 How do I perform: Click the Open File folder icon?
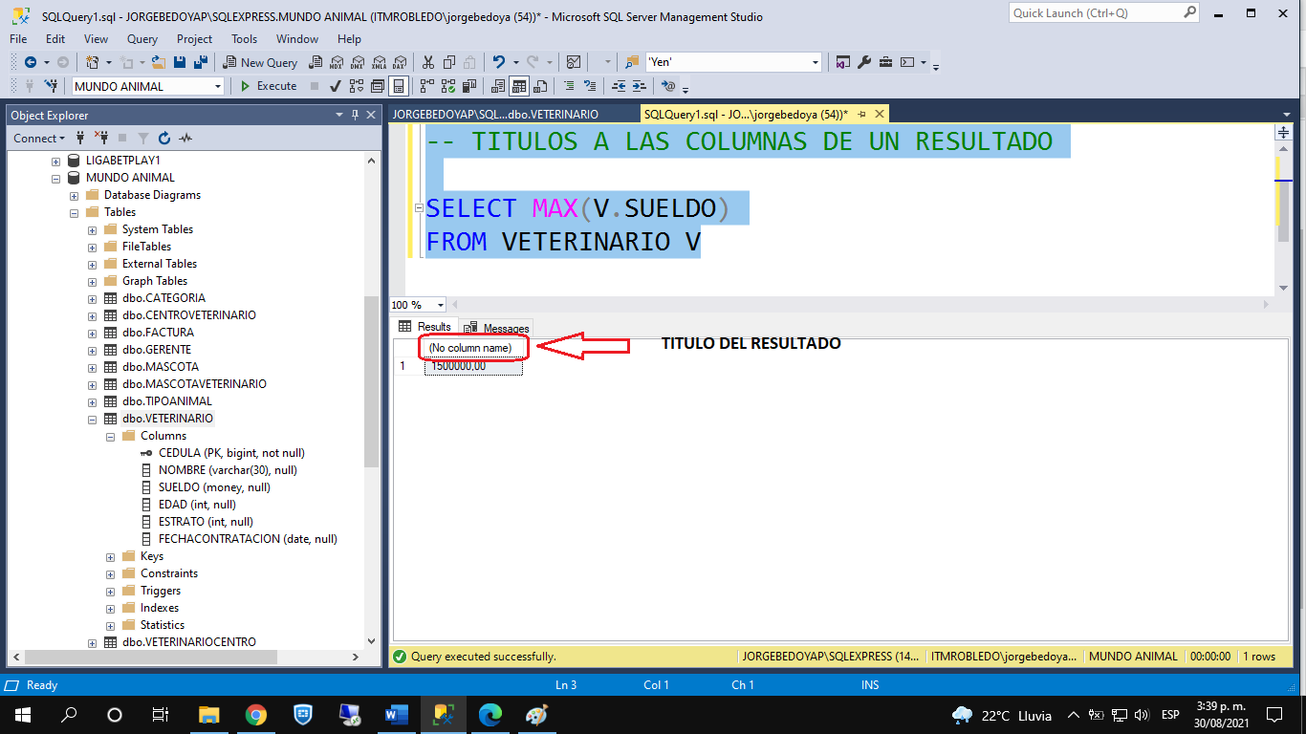158,62
